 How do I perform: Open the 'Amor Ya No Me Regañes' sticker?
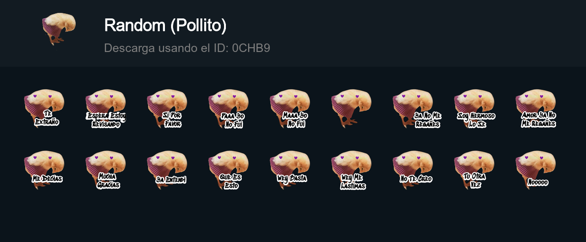(x=535, y=109)
